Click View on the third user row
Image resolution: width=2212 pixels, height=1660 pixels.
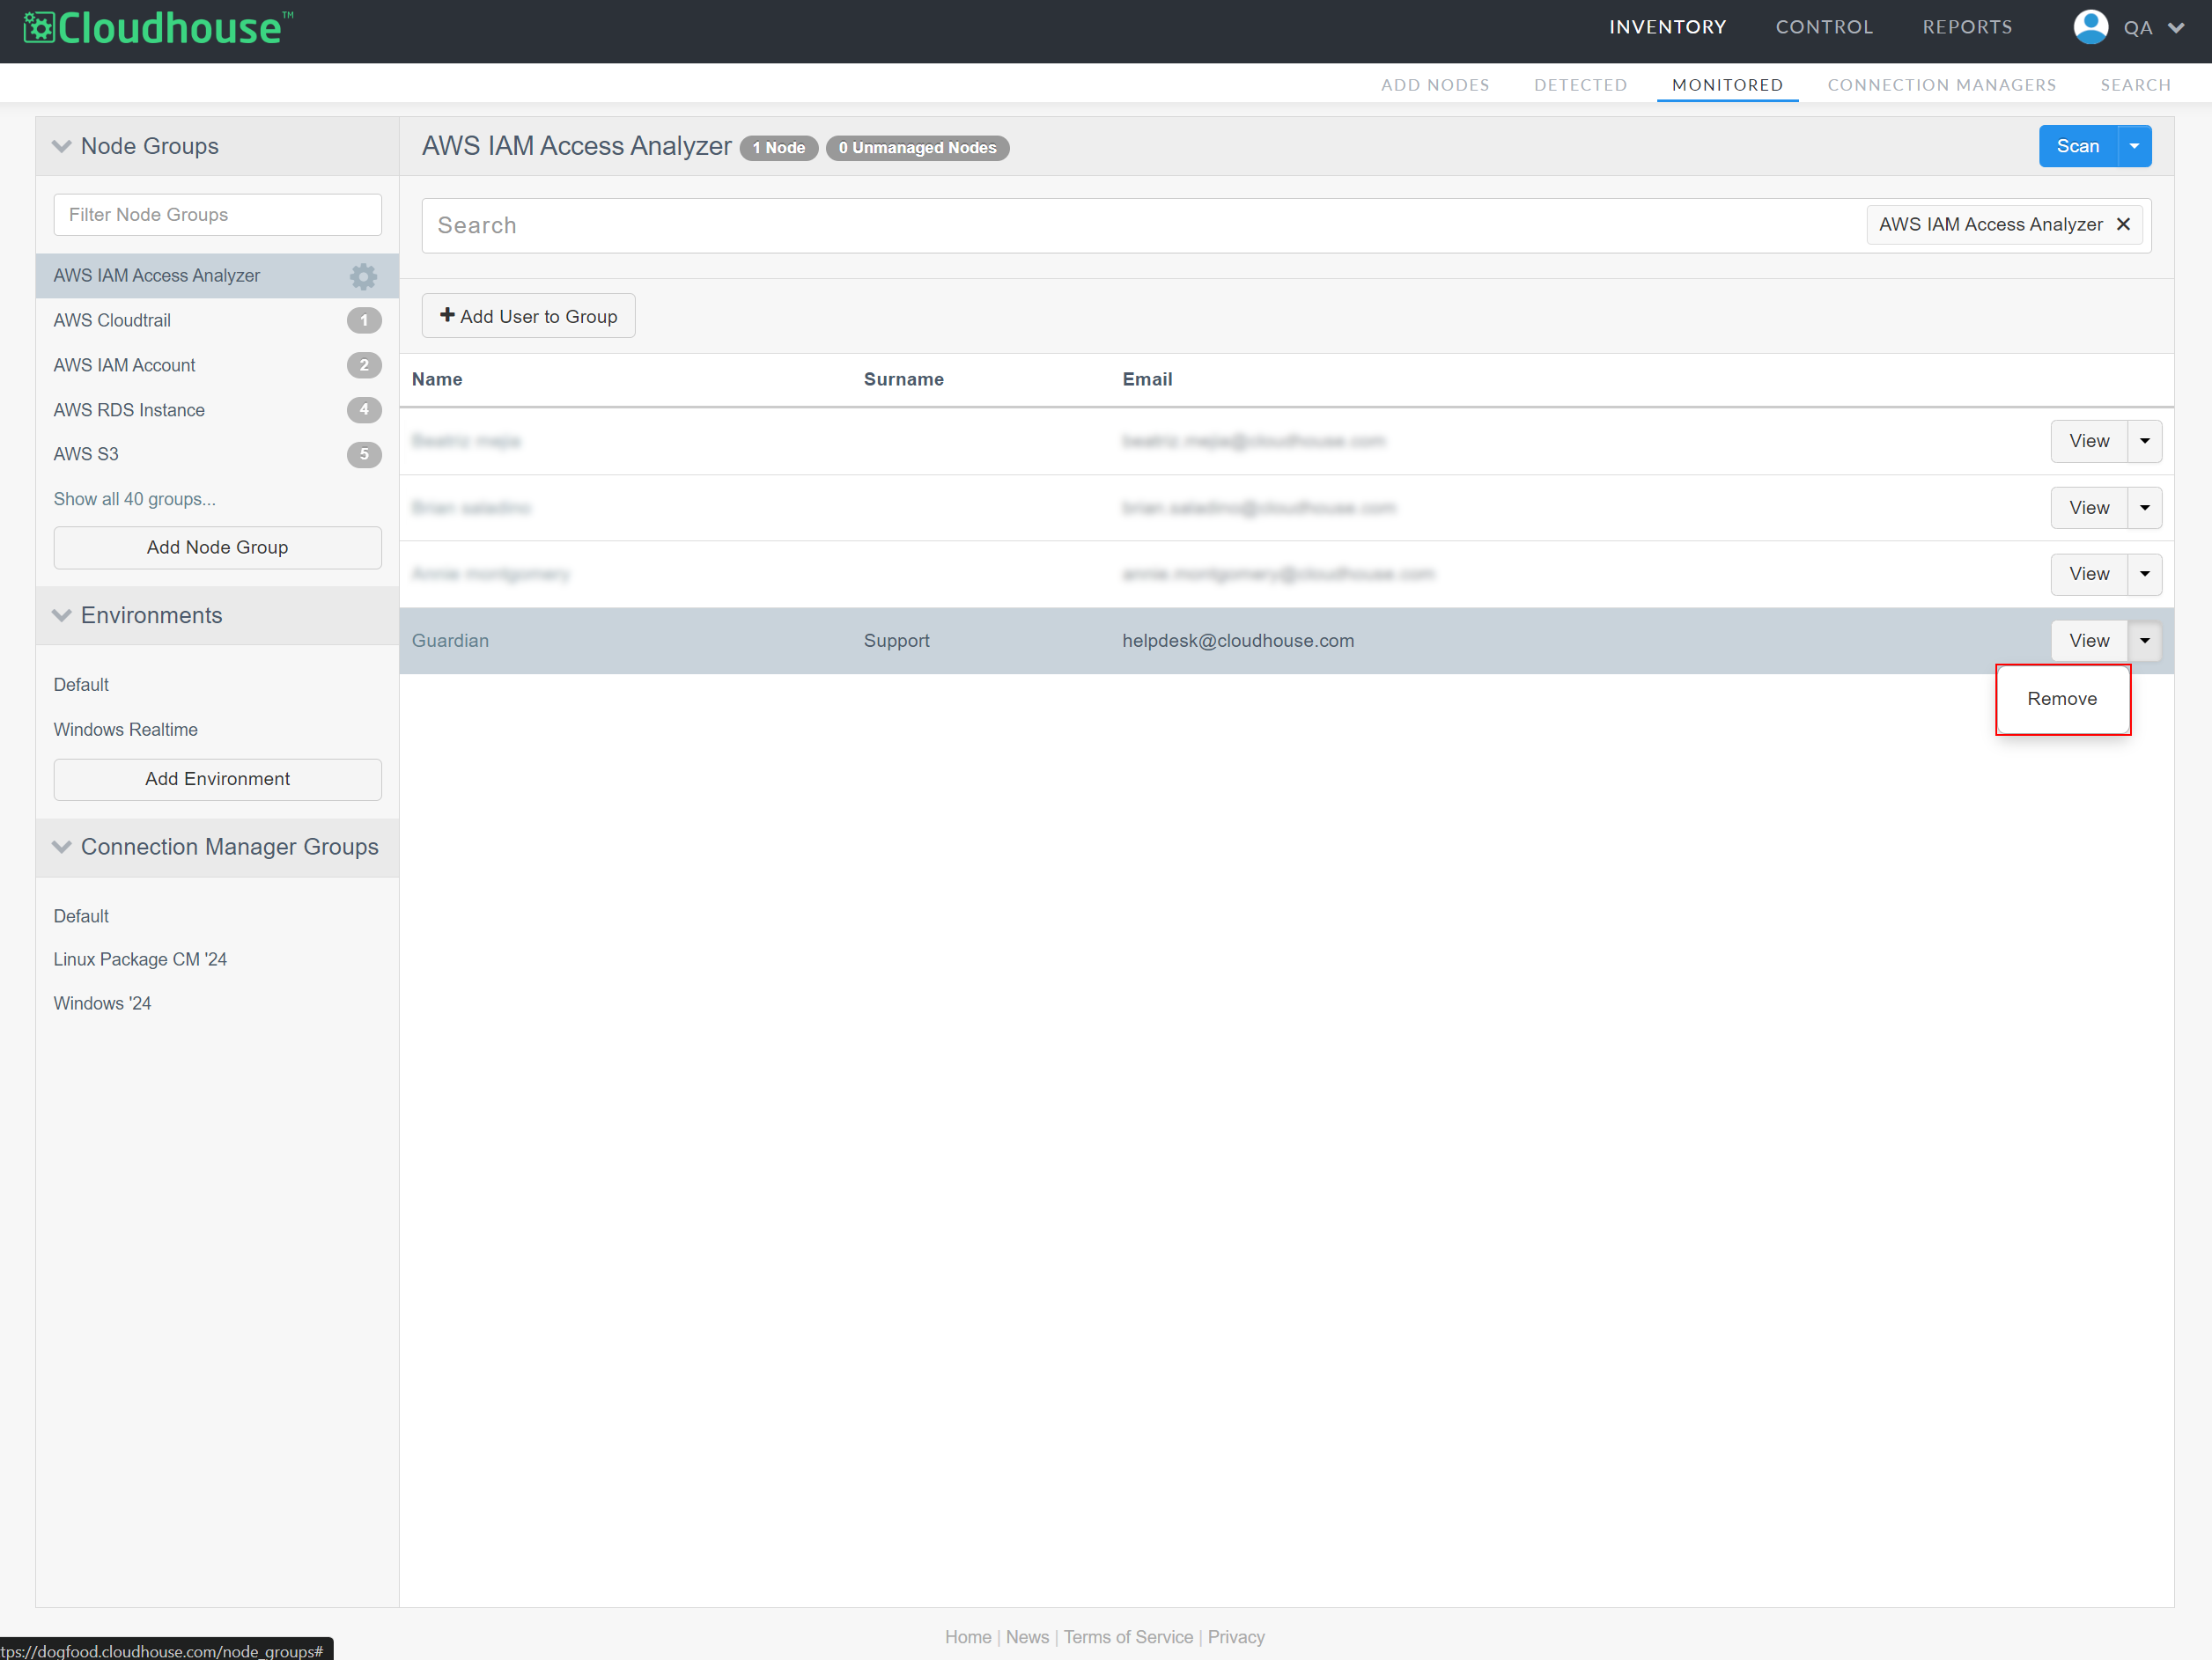click(2088, 575)
